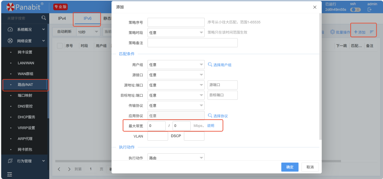The width and height of the screenshot is (383, 179).
Task: Check the select-all checkbox in table header
Action: 60,46
